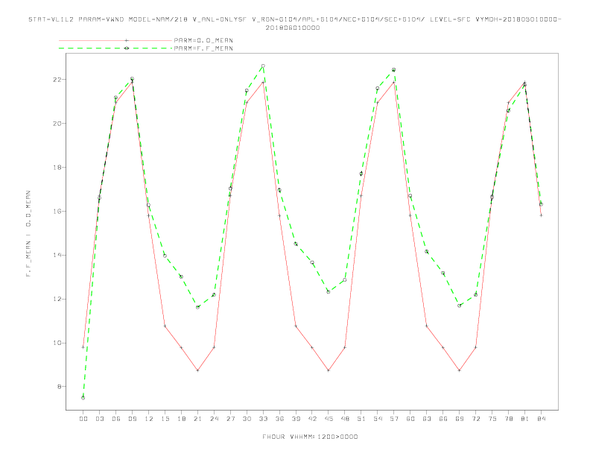Click the subtitle date 201806010000
Image resolution: width=590 pixels, height=456 pixels.
[x=293, y=28]
